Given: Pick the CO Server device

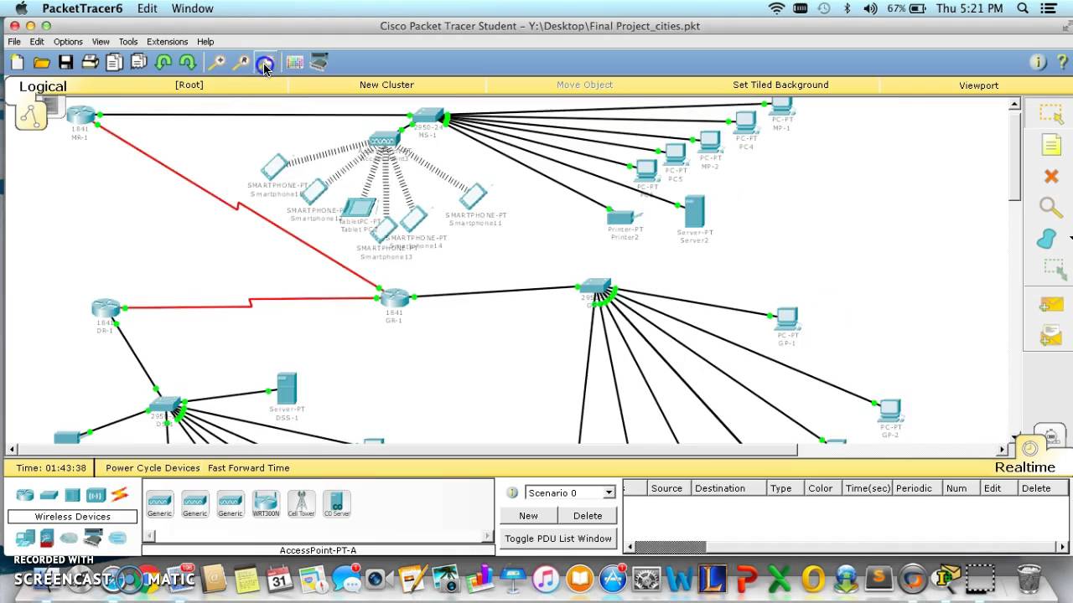Looking at the screenshot, I should tap(336, 503).
